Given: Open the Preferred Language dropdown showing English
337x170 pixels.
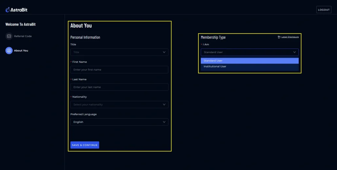Looking at the screenshot, I should (119, 122).
